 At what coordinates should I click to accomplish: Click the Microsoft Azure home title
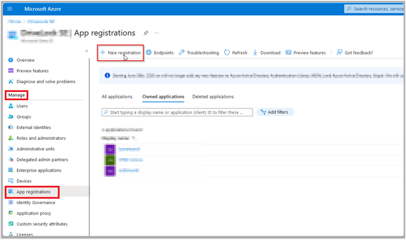[42, 9]
